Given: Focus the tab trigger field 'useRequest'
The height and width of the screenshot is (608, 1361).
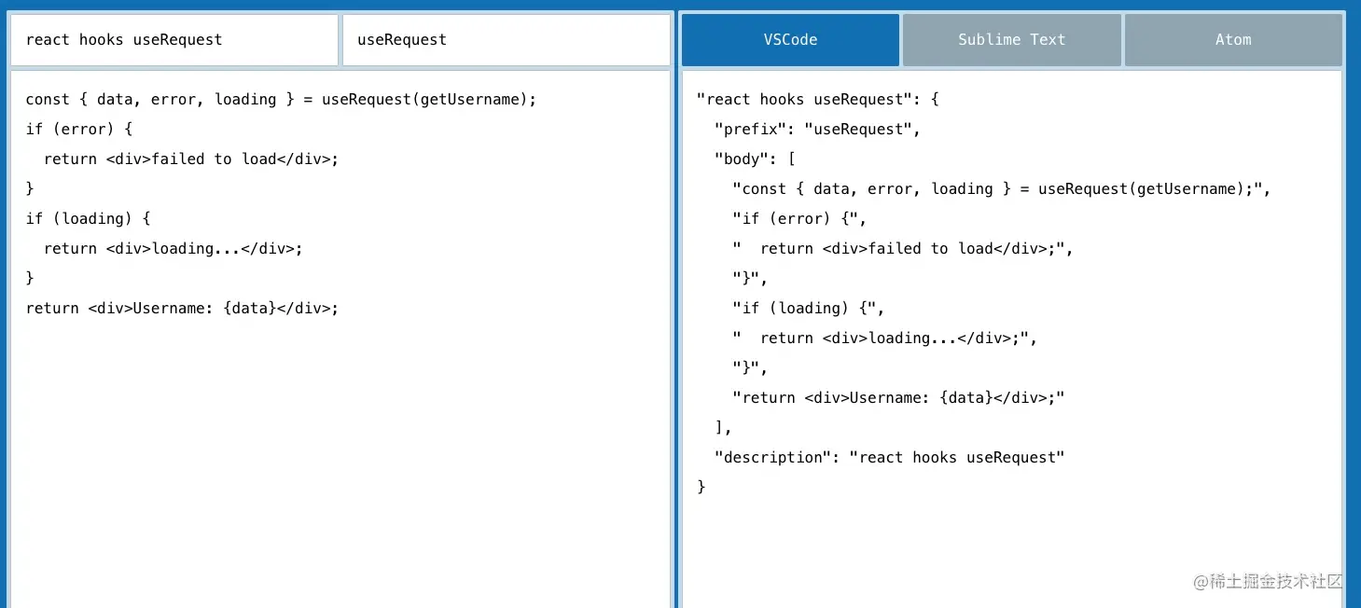Looking at the screenshot, I should tap(506, 40).
